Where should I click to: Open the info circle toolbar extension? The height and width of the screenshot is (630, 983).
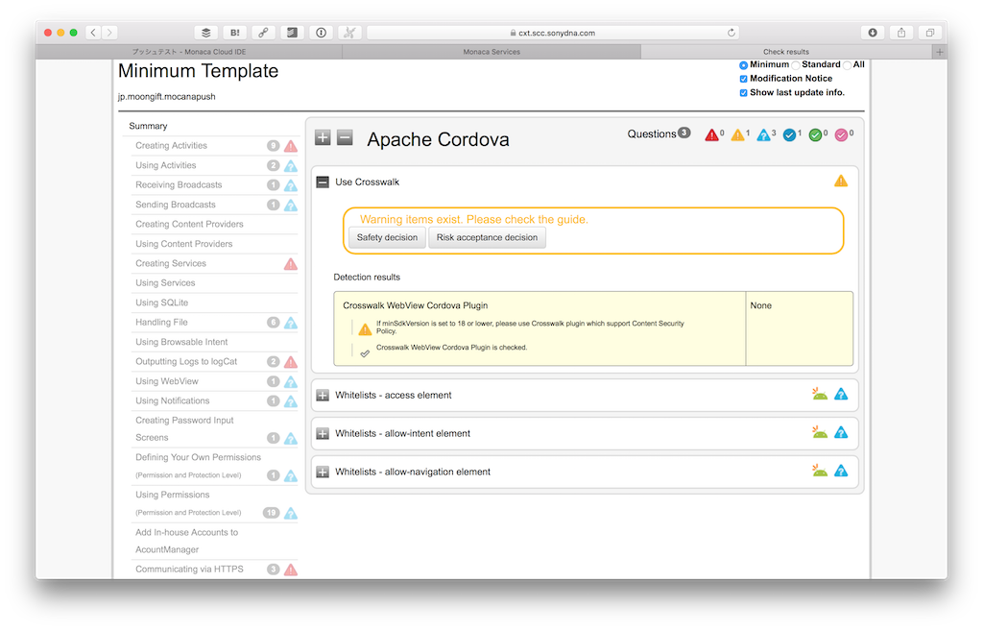[321, 33]
